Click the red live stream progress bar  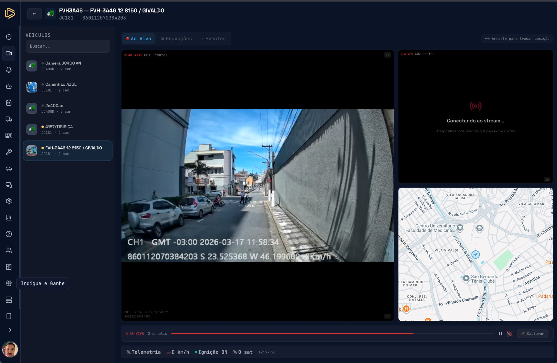pos(292,334)
